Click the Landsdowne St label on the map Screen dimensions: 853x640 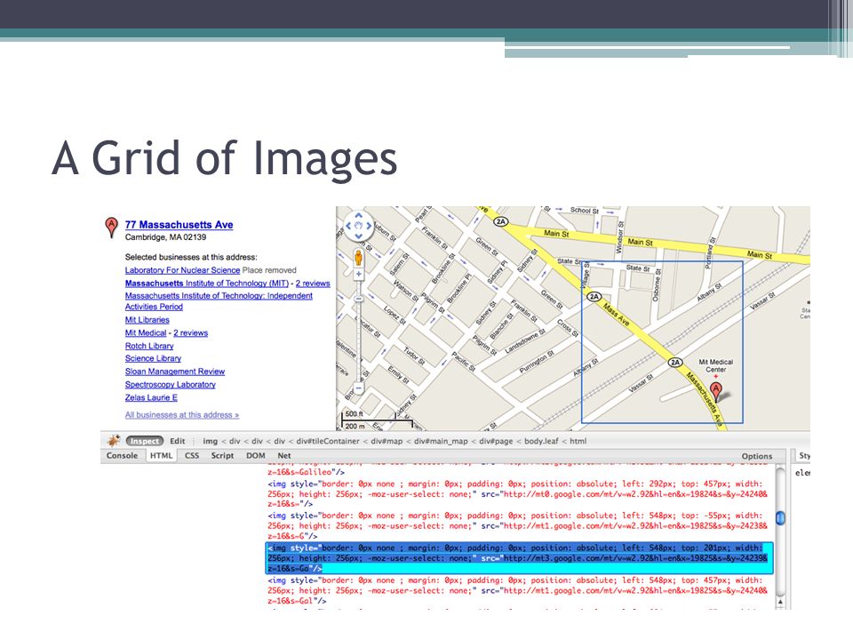(x=524, y=341)
